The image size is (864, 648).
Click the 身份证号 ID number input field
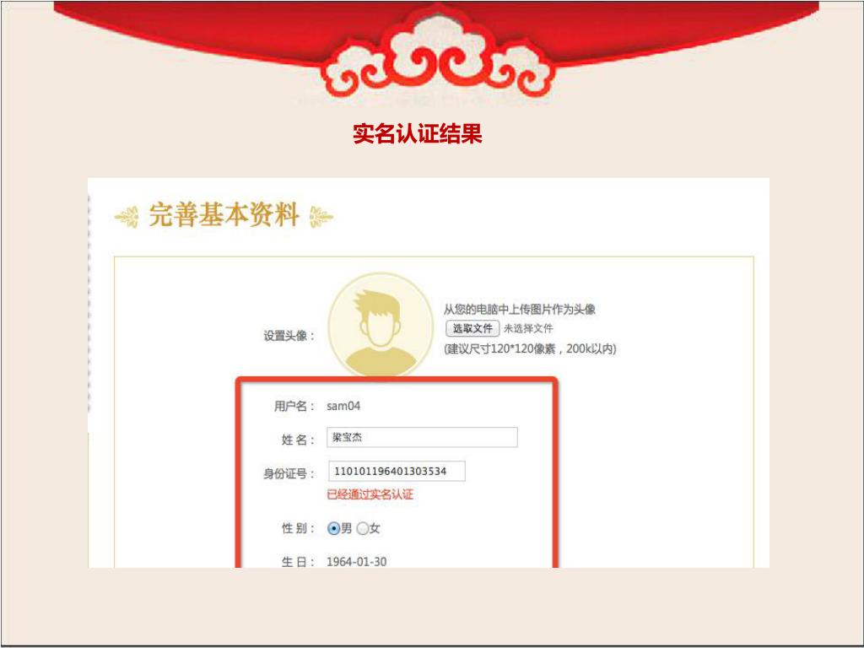pyautogui.click(x=397, y=471)
